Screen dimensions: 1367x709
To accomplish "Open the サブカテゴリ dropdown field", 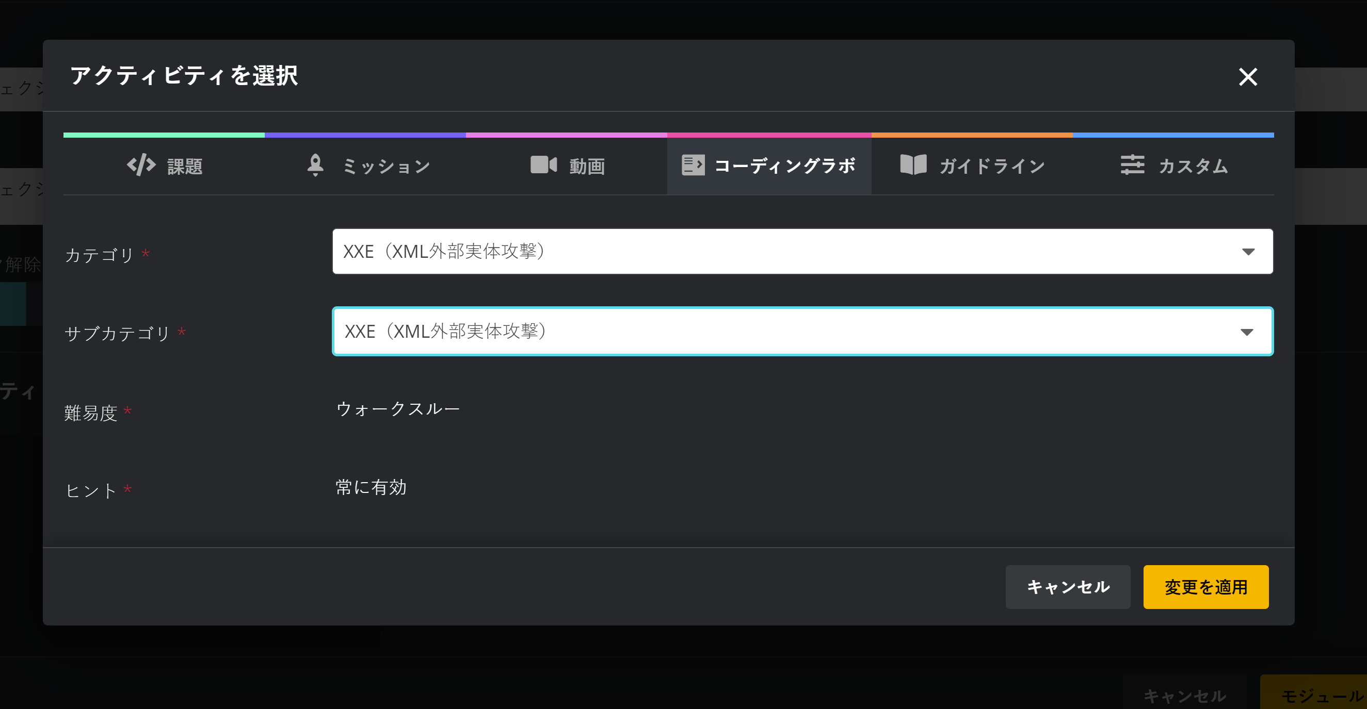I will coord(802,332).
